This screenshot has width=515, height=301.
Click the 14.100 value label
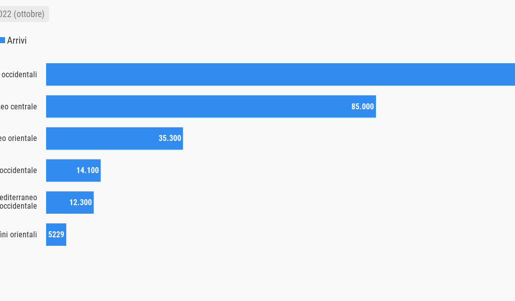88,171
